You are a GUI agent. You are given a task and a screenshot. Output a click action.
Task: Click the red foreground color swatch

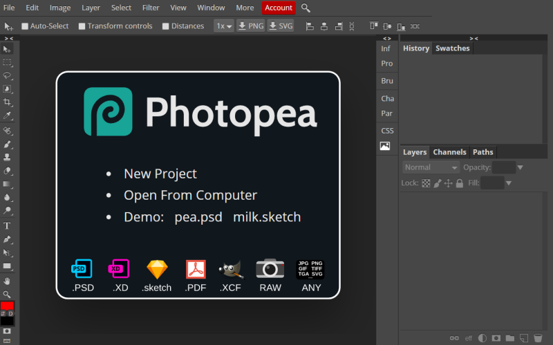click(7, 306)
